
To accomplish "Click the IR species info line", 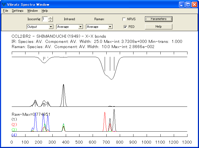I will tap(97, 42).
